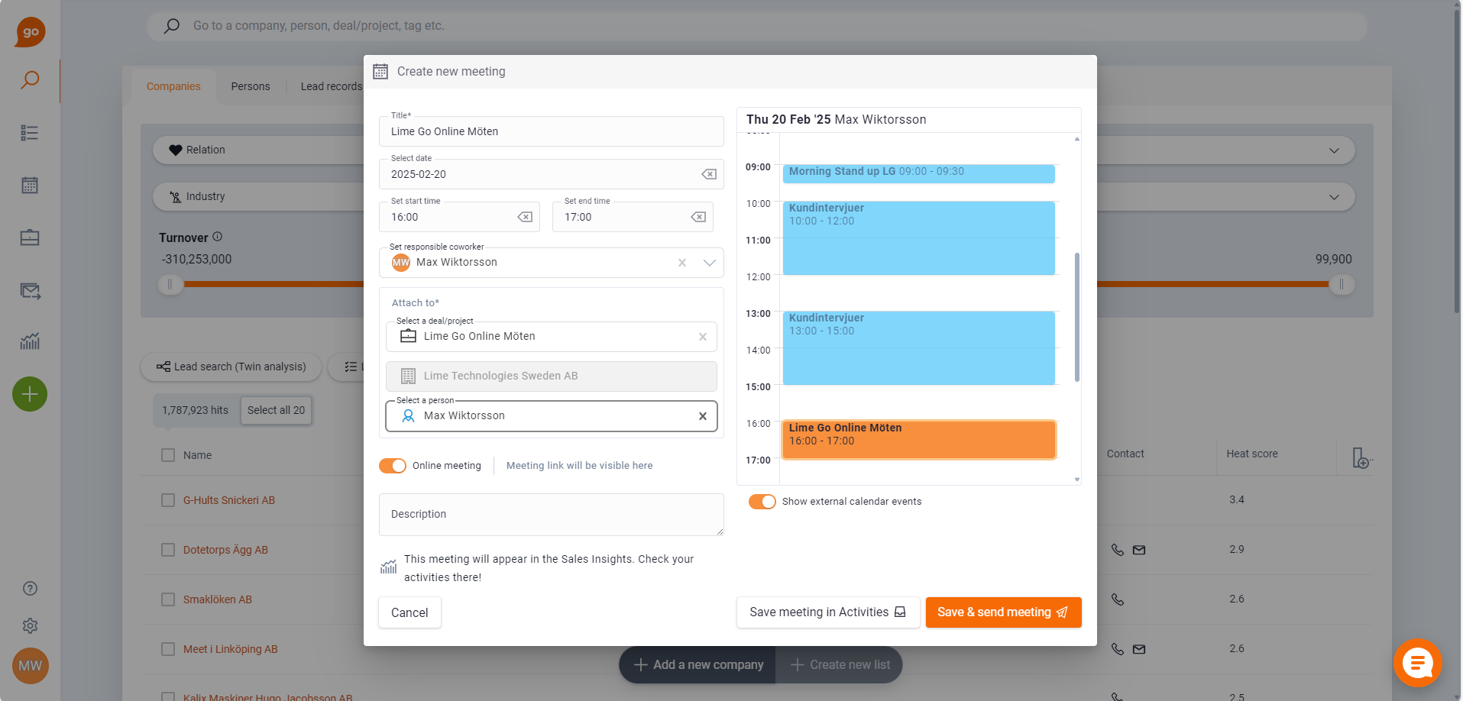Check the Dotetorps Ägg AB checkbox
The height and width of the screenshot is (701, 1463).
[x=168, y=550]
